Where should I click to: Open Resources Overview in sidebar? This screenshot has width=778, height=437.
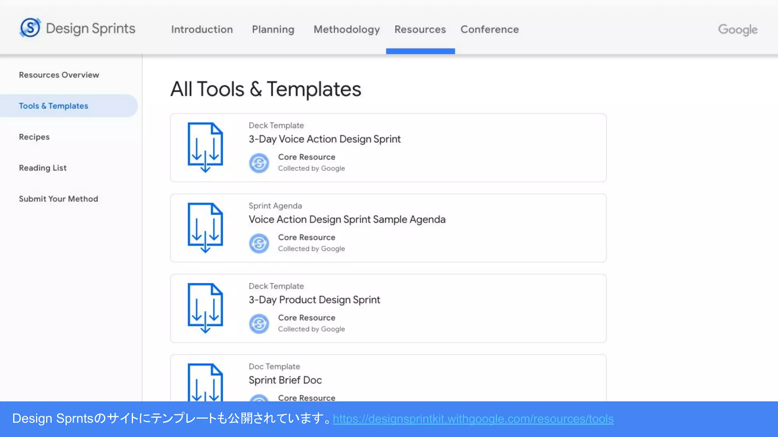point(59,75)
